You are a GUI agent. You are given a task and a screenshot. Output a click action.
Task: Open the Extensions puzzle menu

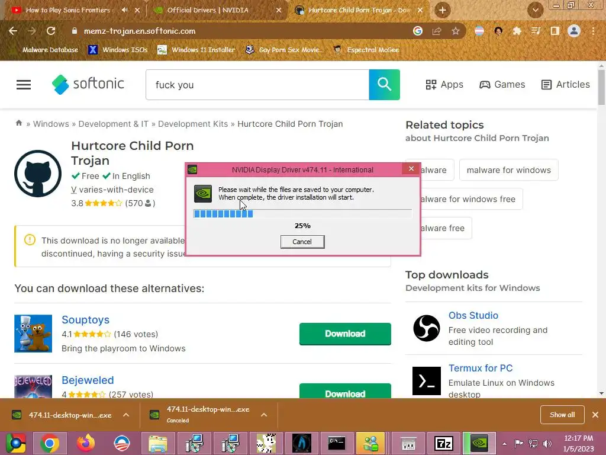coord(517,31)
